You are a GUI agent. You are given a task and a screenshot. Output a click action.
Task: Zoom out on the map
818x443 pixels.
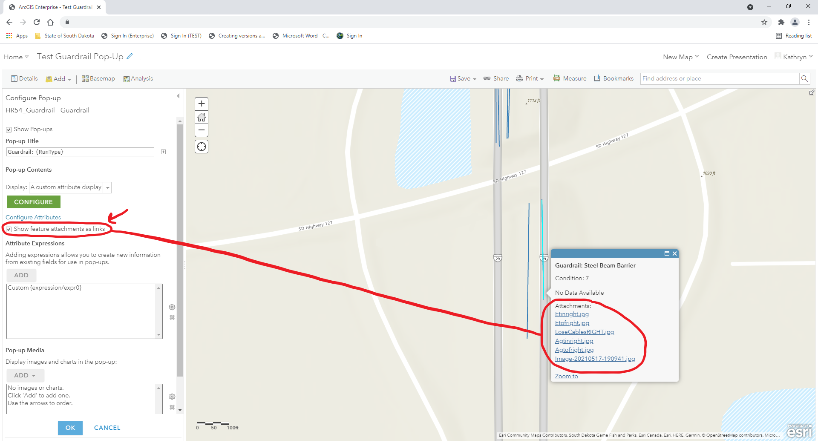pos(202,130)
